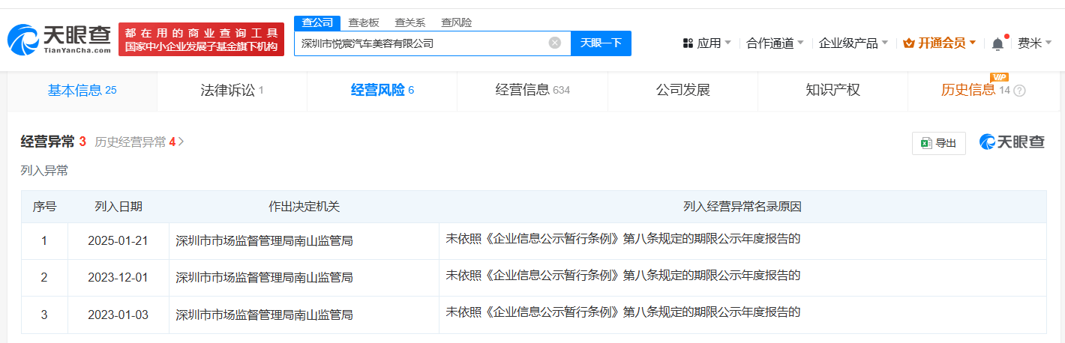1065x343 pixels.
Task: Click the 应用 grid icon
Action: point(688,43)
